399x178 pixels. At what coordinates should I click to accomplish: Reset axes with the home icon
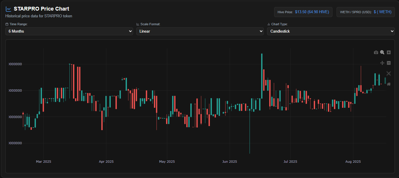pyautogui.click(x=389, y=84)
